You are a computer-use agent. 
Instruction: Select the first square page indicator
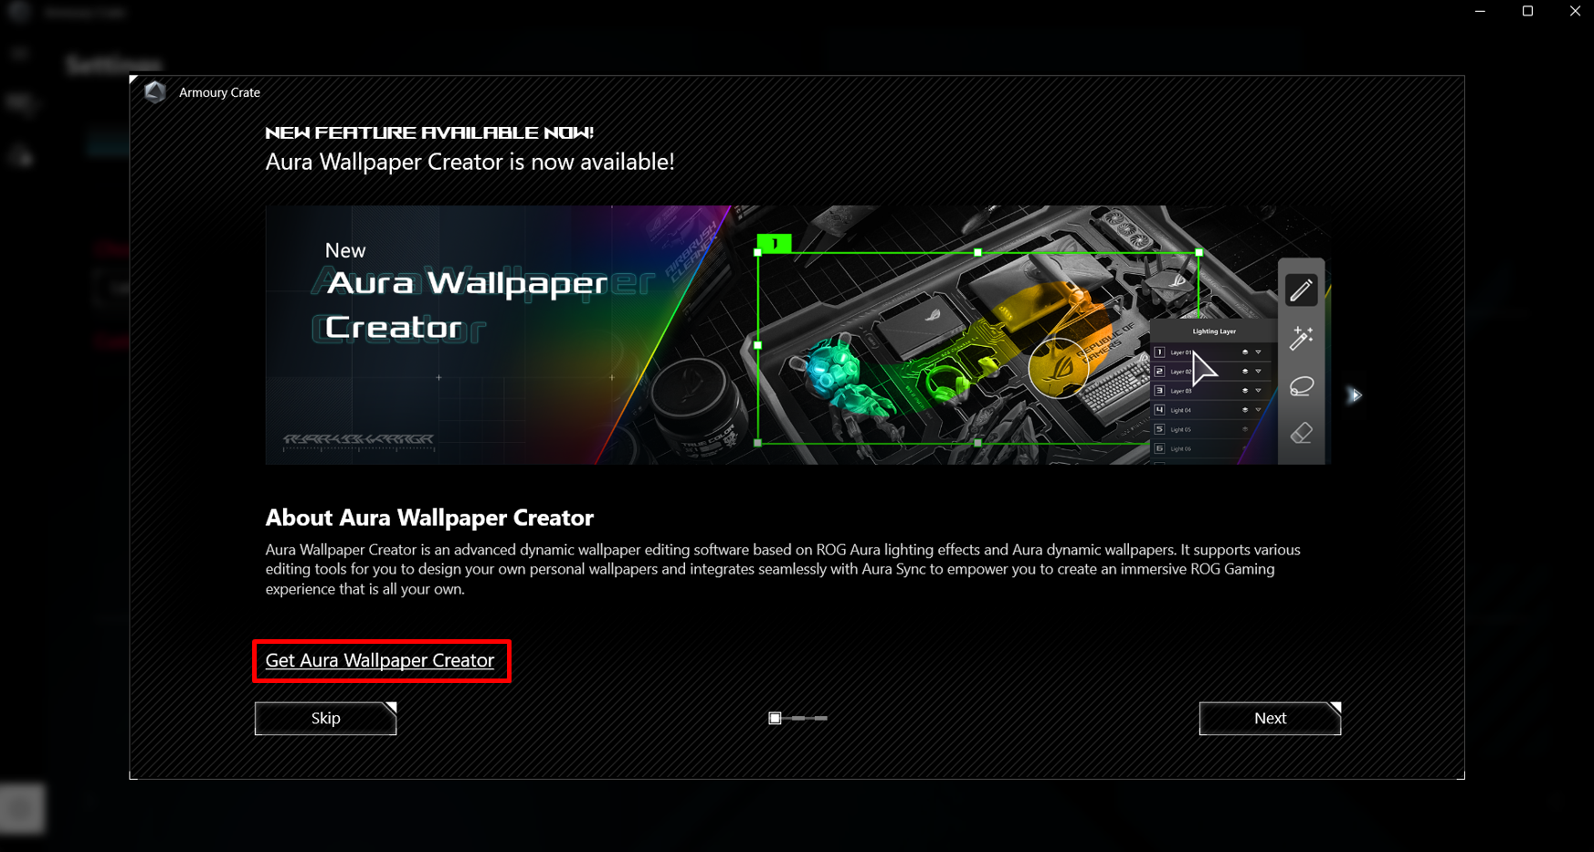pyautogui.click(x=775, y=718)
